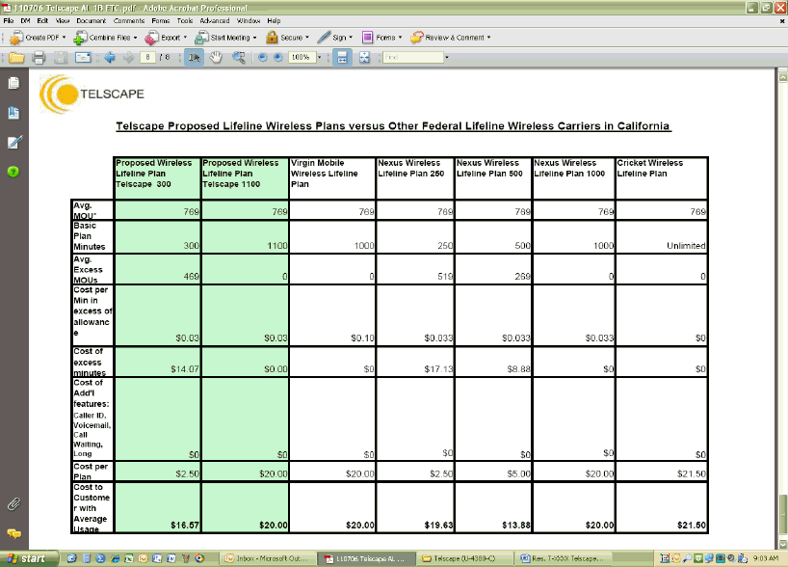Open Review & Comment dropdown
The height and width of the screenshot is (567, 788).
pyautogui.click(x=451, y=38)
